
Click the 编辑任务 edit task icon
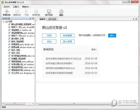[x=17, y=12]
